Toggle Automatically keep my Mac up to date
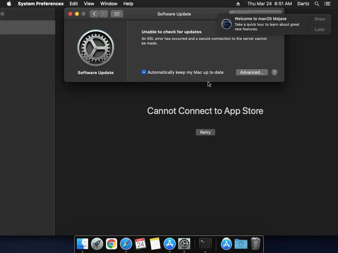The height and width of the screenshot is (253, 338). coord(144,72)
